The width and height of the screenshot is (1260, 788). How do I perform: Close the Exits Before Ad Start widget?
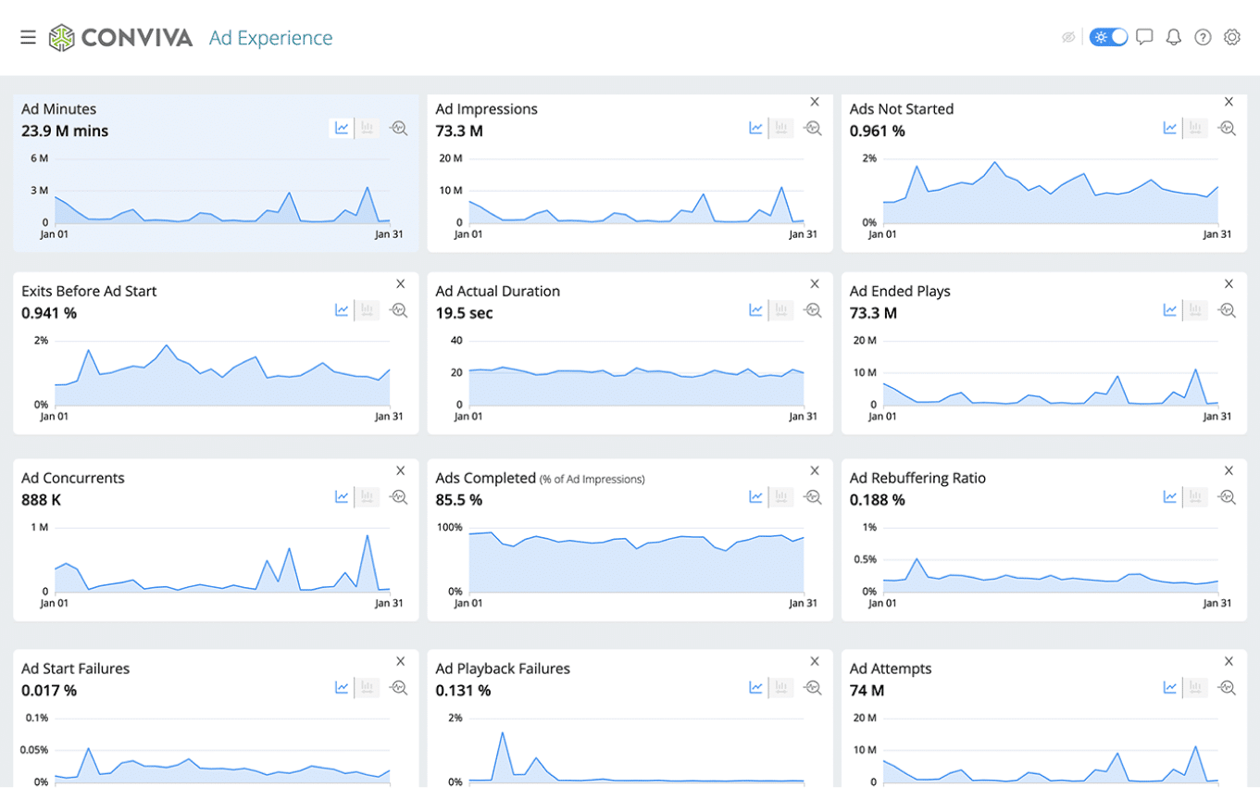point(400,284)
